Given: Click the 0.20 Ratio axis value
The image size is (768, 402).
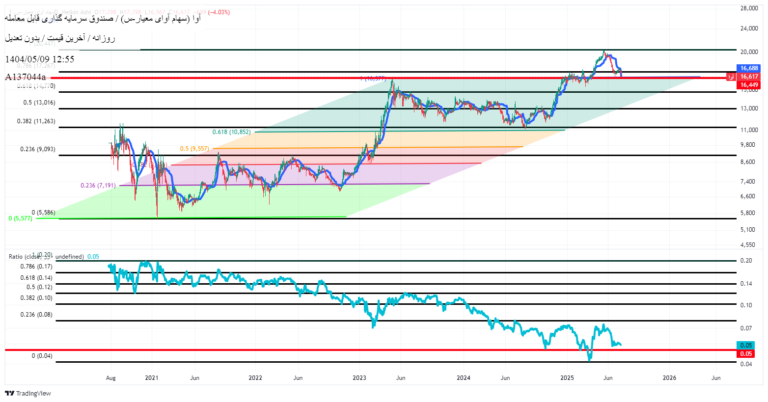Looking at the screenshot, I should [x=746, y=261].
